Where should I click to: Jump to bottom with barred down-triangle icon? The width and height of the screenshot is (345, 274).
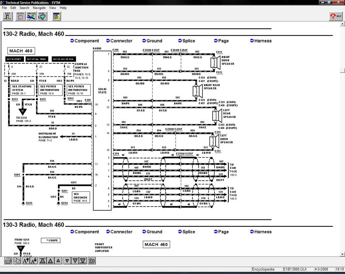pos(83,261)
